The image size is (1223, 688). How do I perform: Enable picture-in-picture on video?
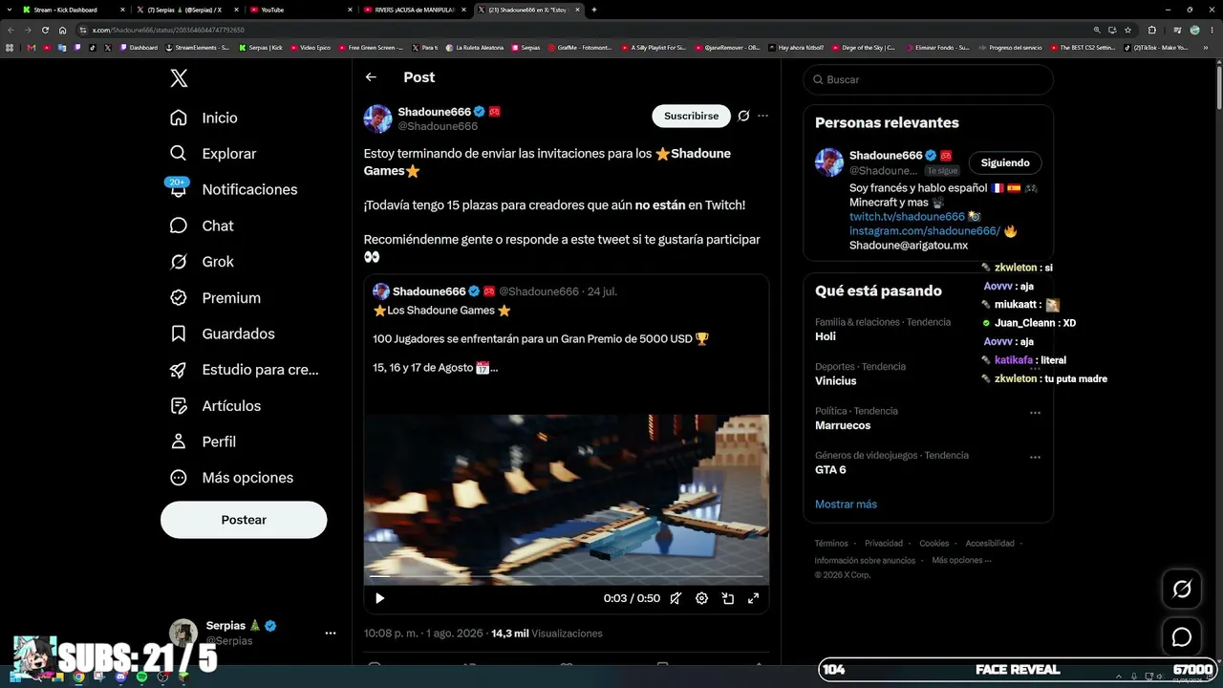coord(727,598)
